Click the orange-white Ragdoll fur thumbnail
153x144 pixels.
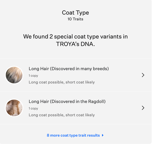click(14, 108)
